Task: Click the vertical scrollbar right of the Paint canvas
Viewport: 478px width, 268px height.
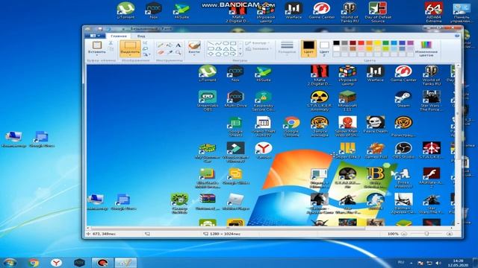Action: (458, 113)
